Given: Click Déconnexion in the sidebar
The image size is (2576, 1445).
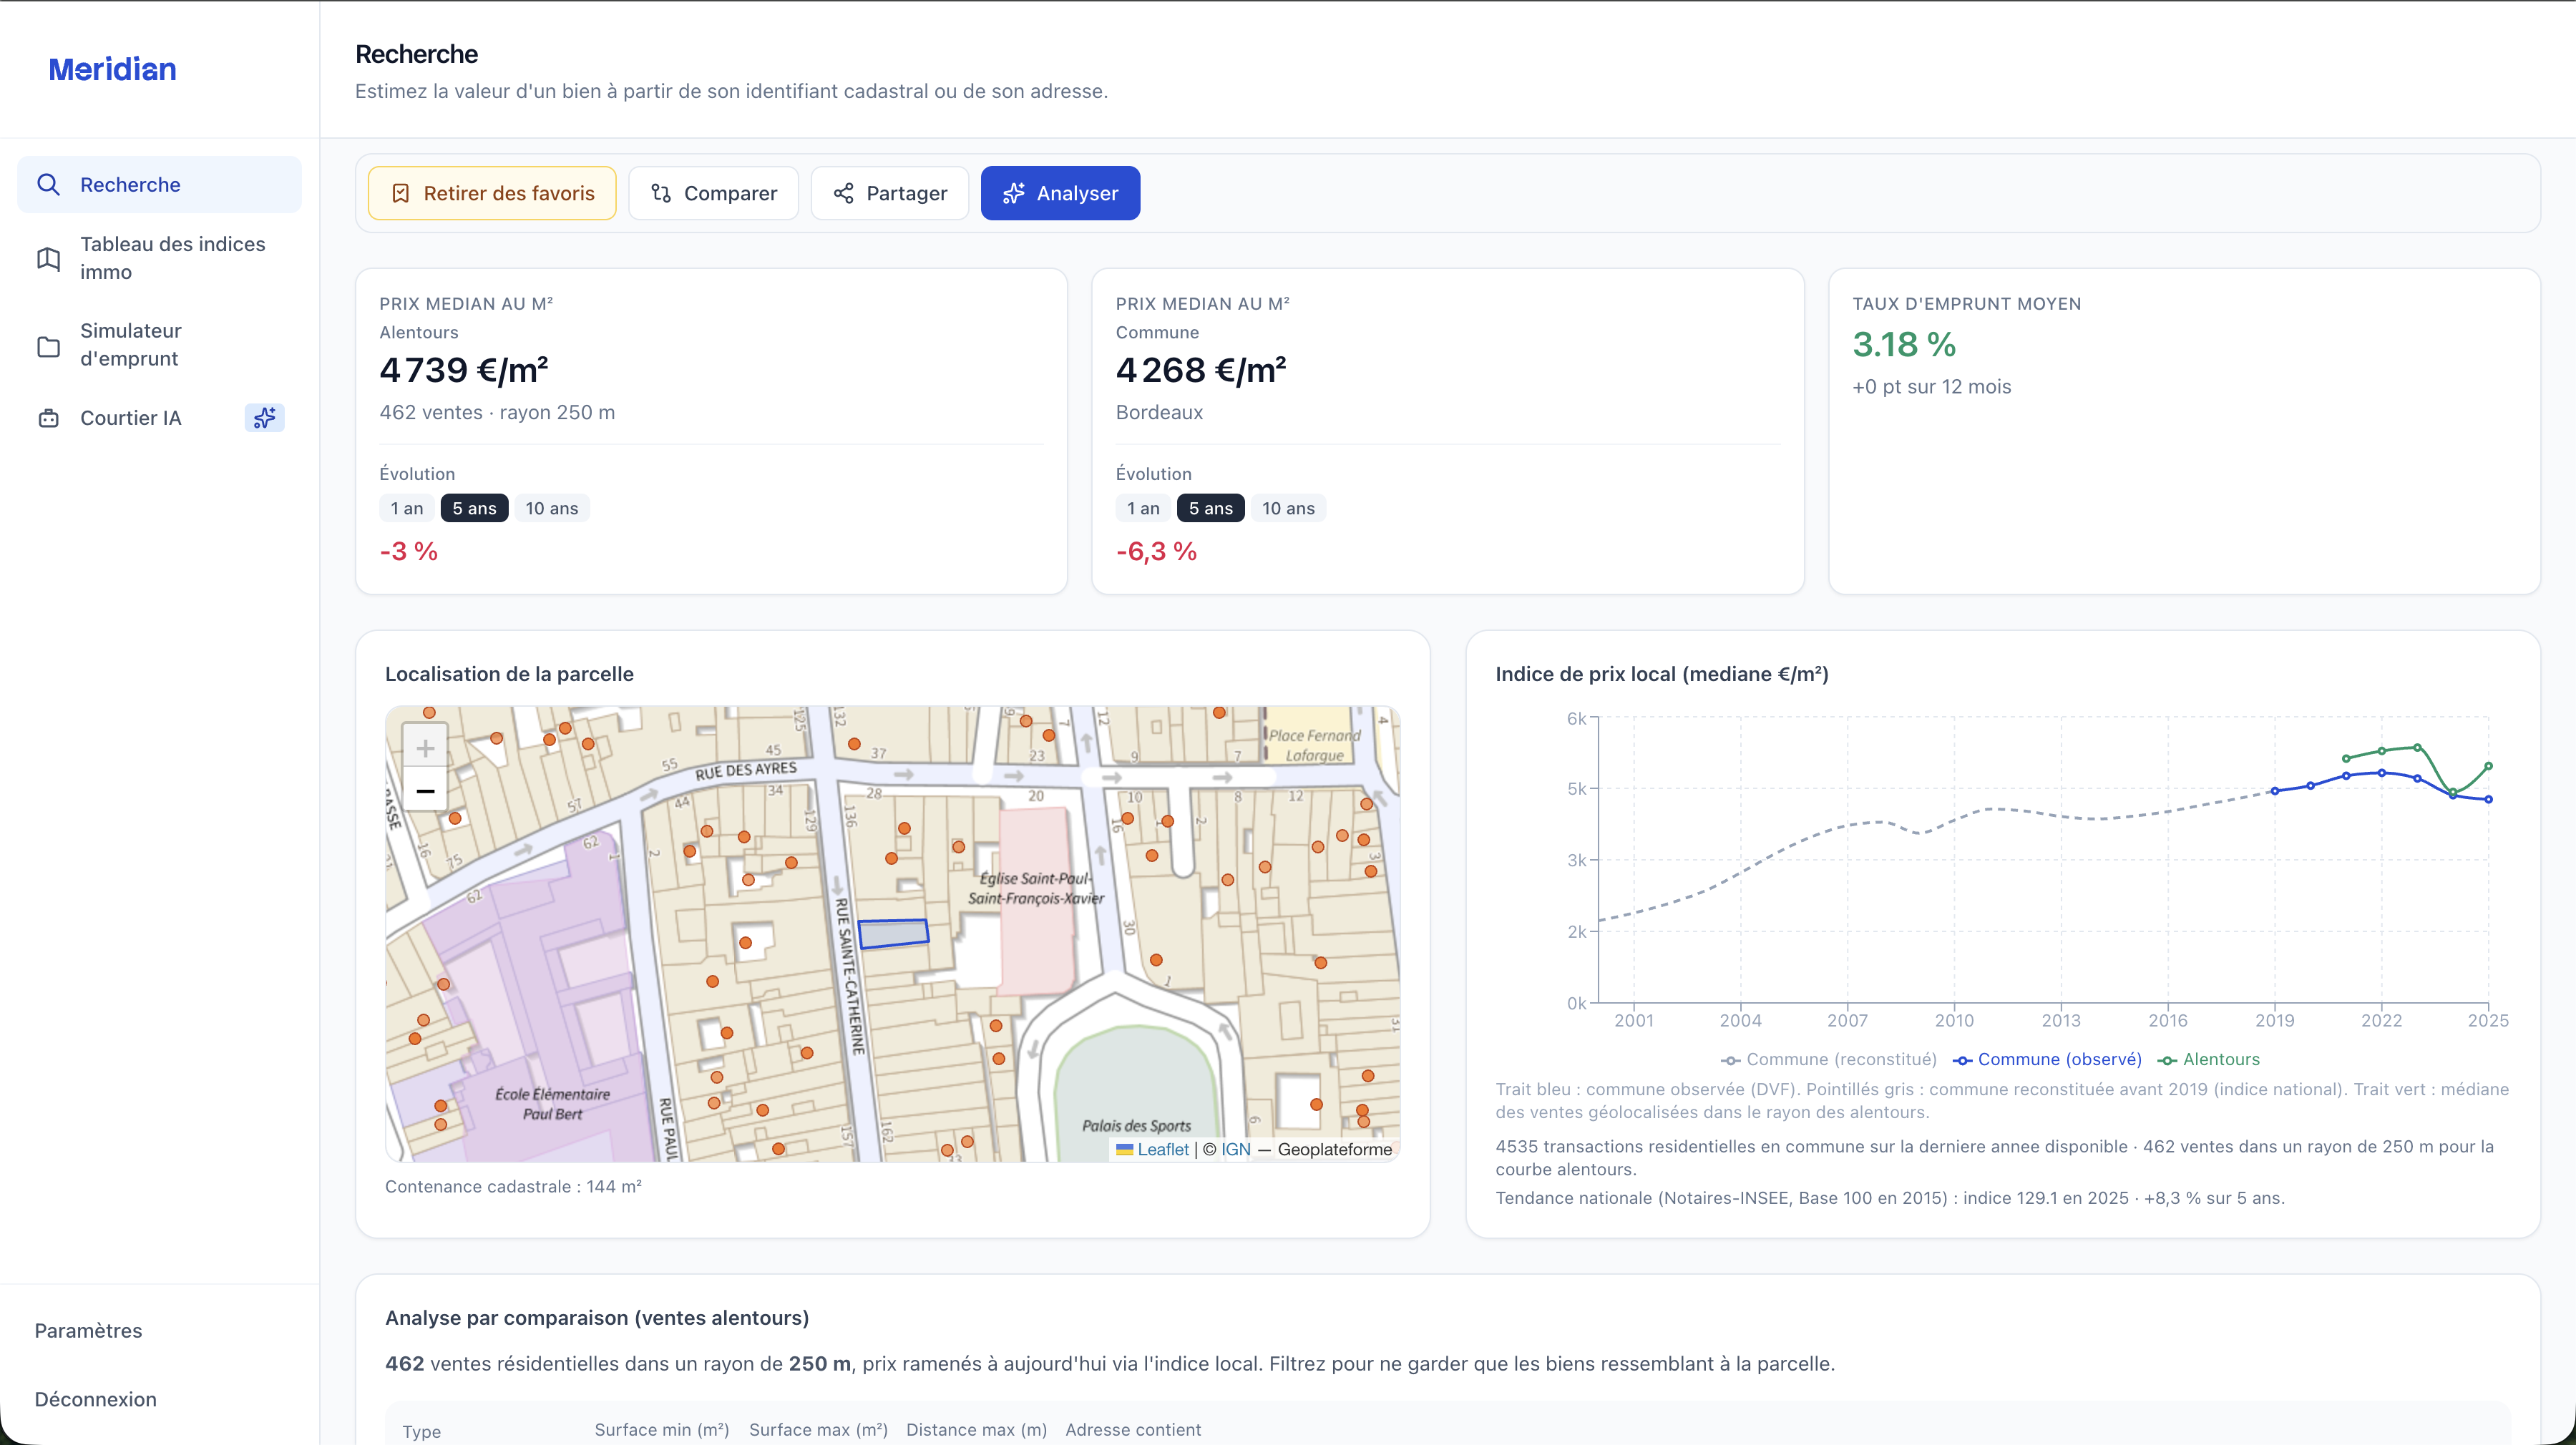Looking at the screenshot, I should coord(95,1399).
